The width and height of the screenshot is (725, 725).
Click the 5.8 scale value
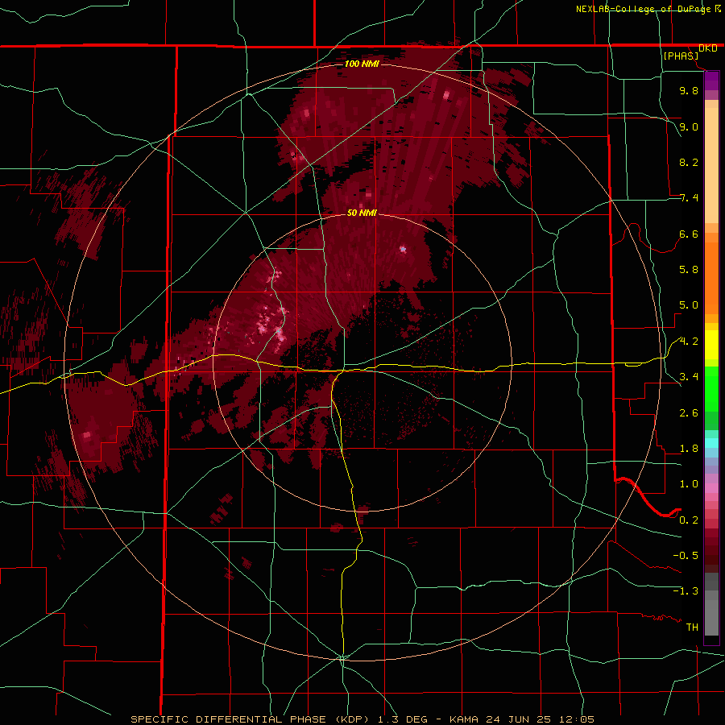pos(689,270)
